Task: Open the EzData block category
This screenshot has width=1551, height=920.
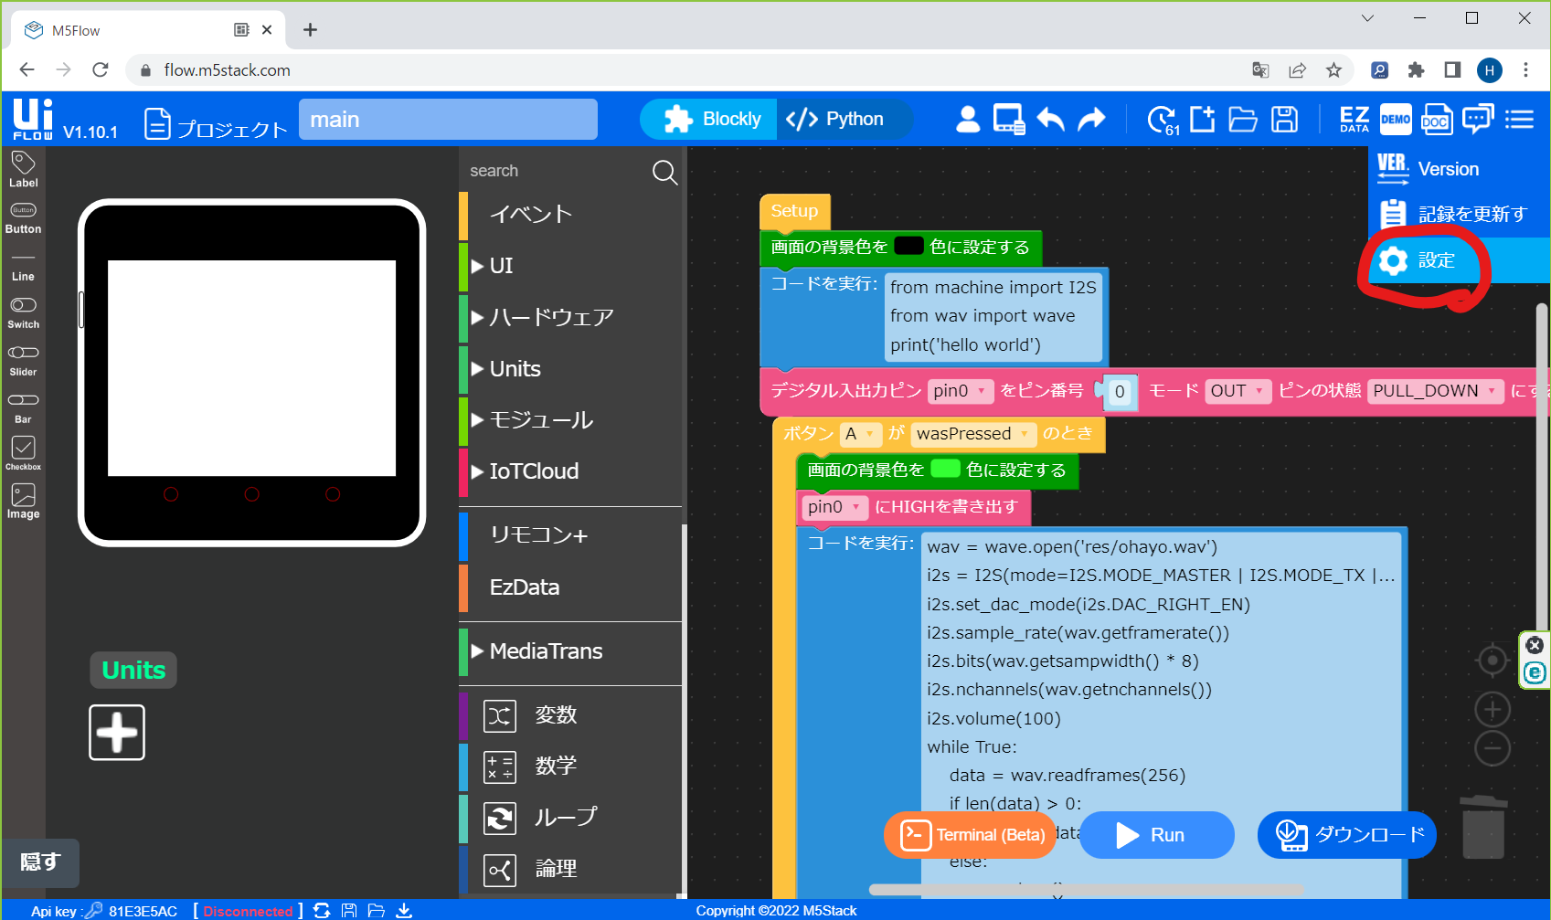Action: coord(570,587)
